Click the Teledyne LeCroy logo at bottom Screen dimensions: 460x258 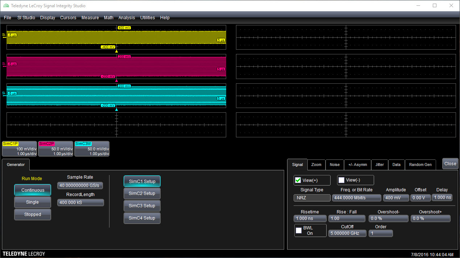24,254
